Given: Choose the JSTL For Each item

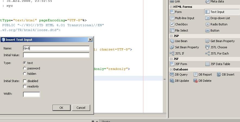Looking at the screenshot, I should (217, 53).
